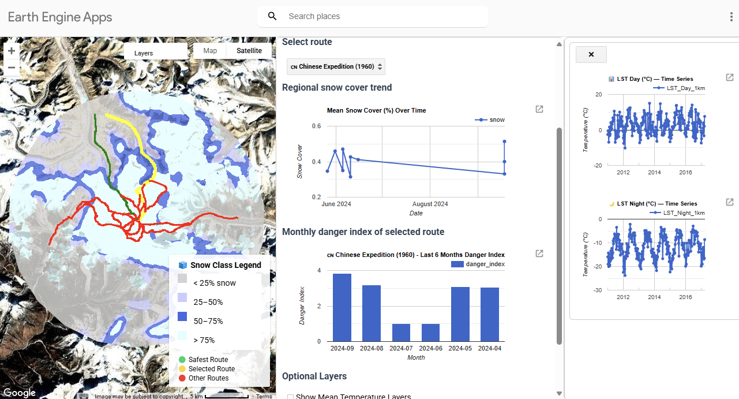Click the scroll down arrow of middle panel
This screenshot has height=399, width=739.
tap(558, 394)
